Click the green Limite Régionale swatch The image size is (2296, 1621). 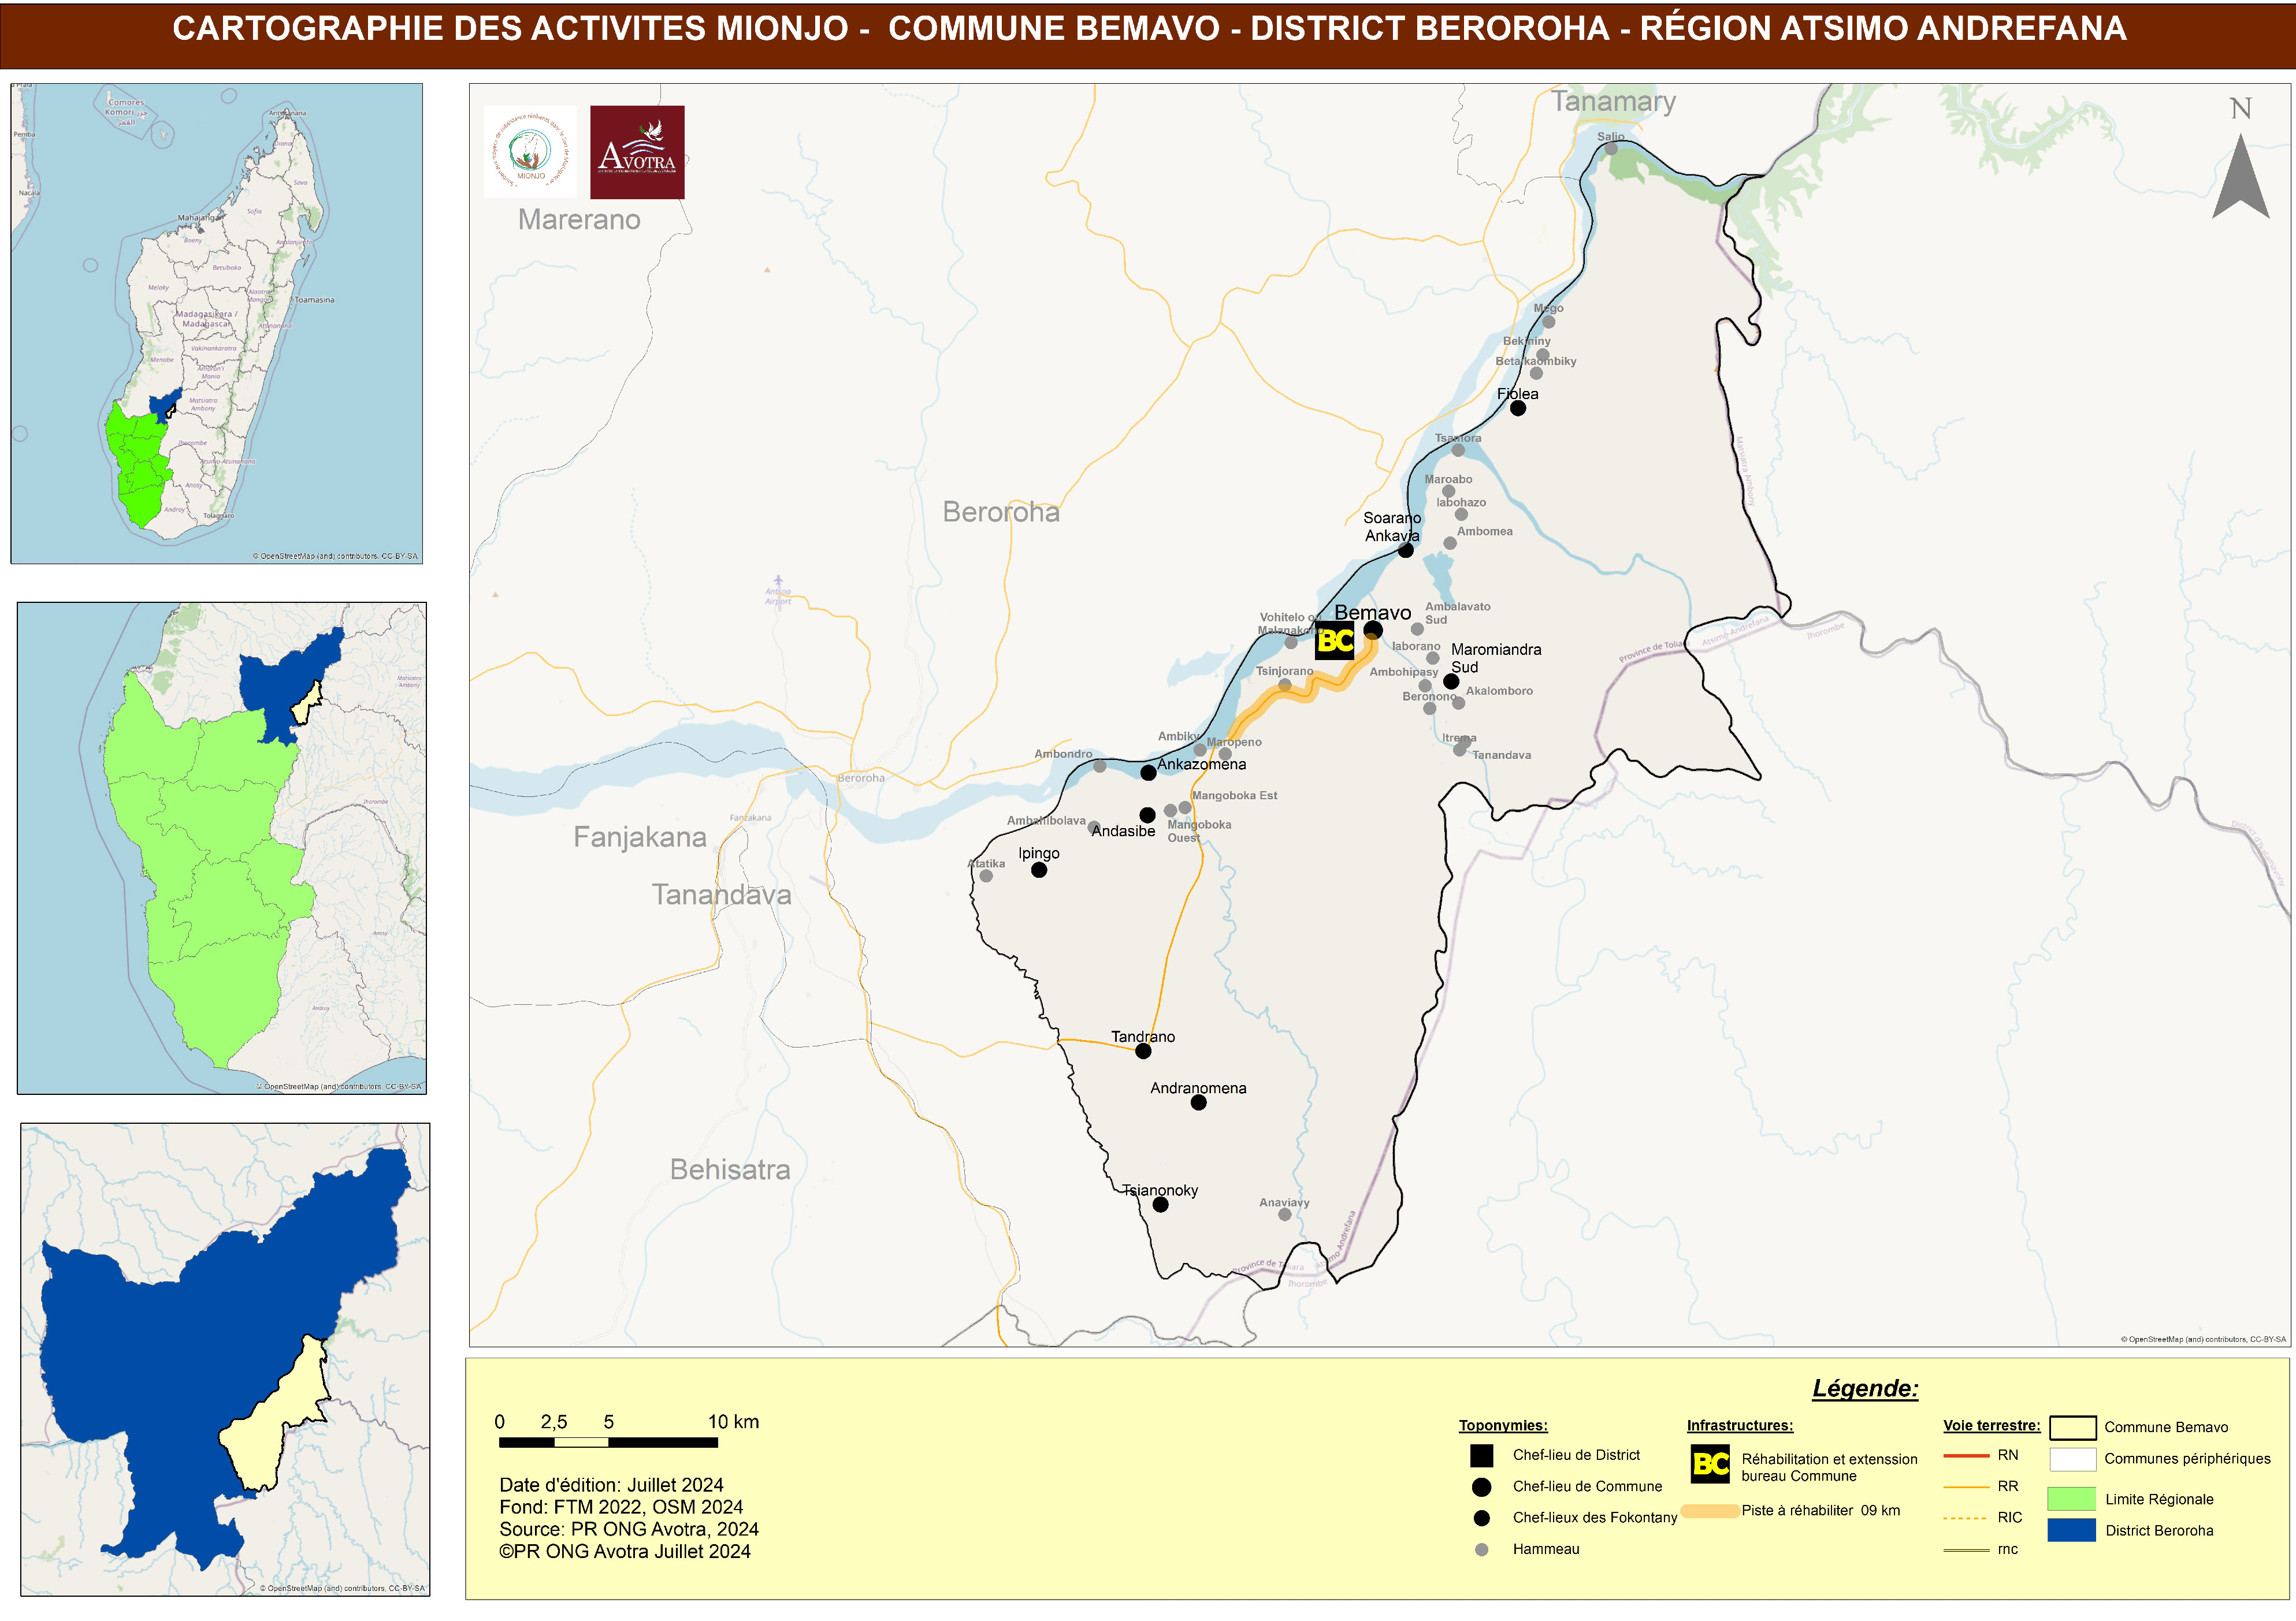[x=2071, y=1498]
